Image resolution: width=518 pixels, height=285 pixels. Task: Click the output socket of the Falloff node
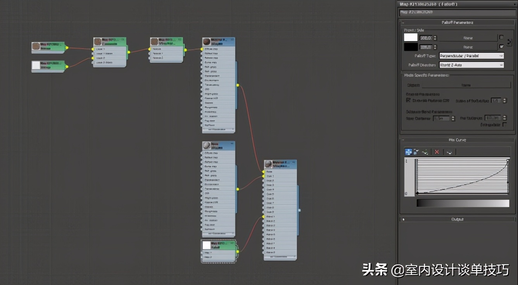pos(237,251)
